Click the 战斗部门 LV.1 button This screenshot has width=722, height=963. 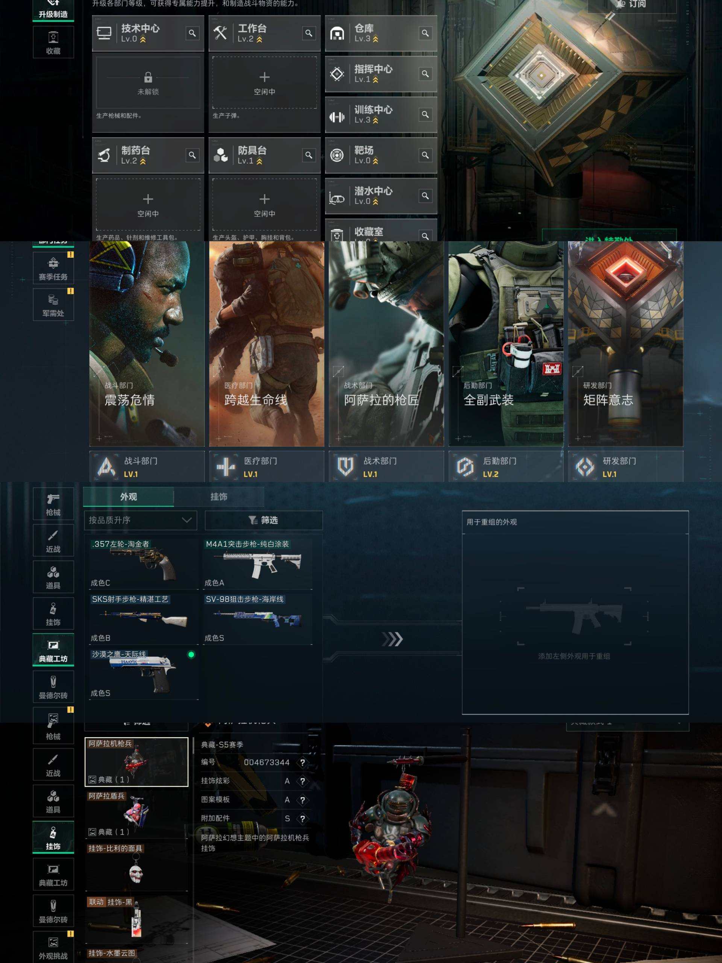tap(147, 466)
